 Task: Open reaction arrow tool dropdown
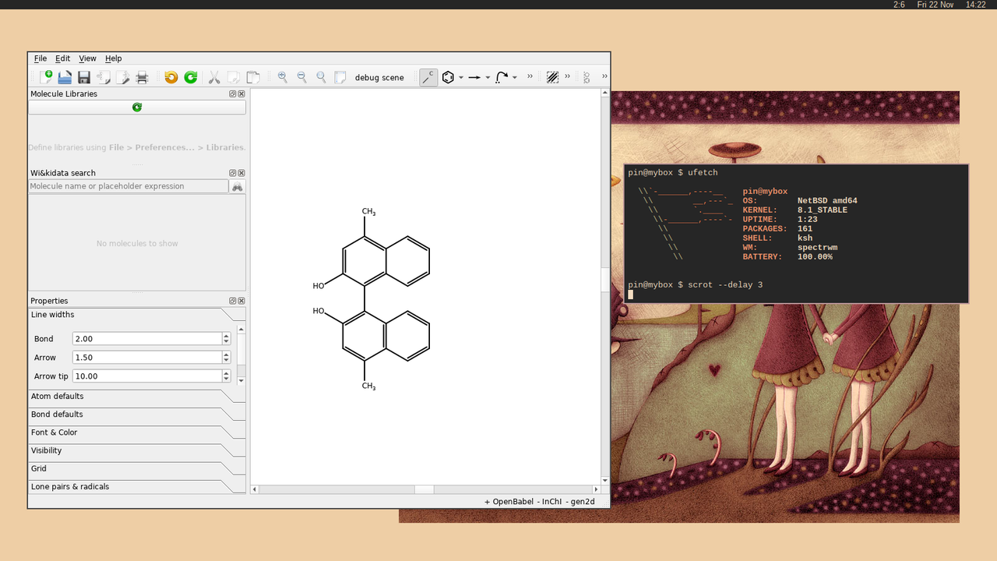coord(488,78)
